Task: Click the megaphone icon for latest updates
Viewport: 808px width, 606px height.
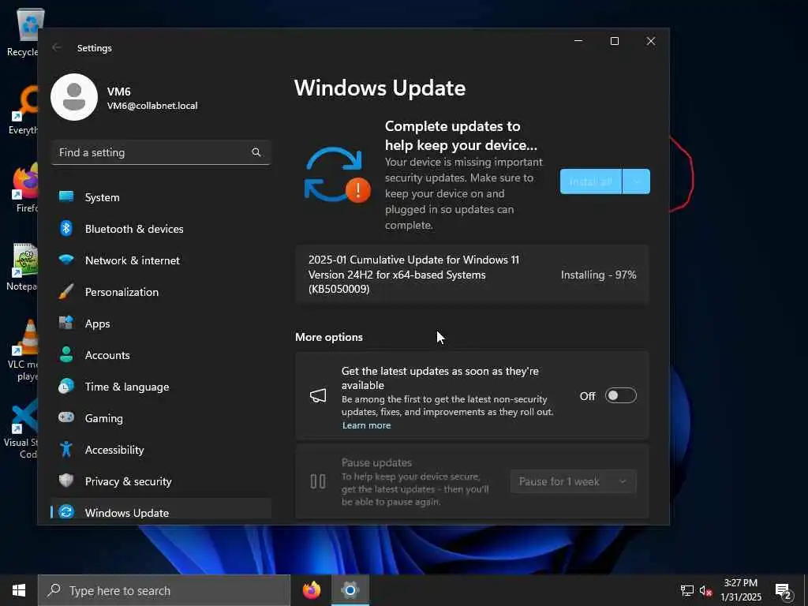Action: [x=318, y=396]
